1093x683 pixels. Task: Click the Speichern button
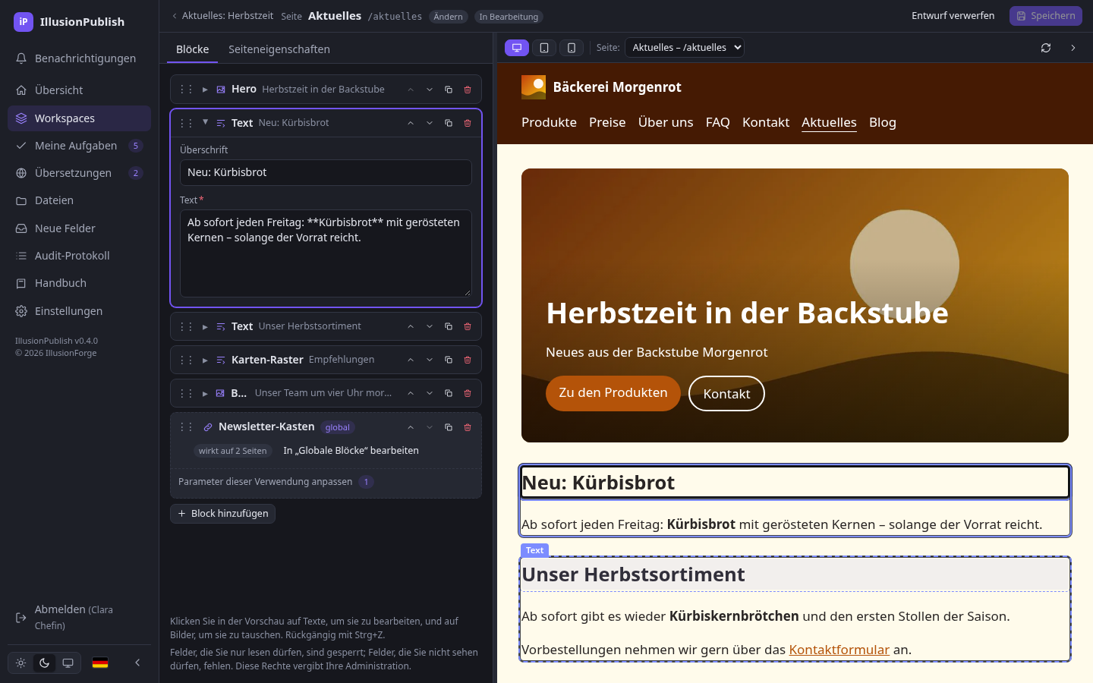(1046, 16)
